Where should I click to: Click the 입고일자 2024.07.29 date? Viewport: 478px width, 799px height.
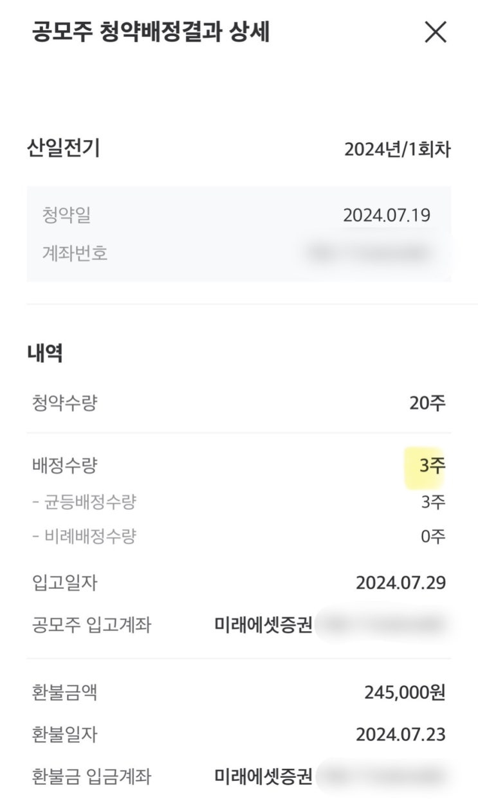coord(400,583)
